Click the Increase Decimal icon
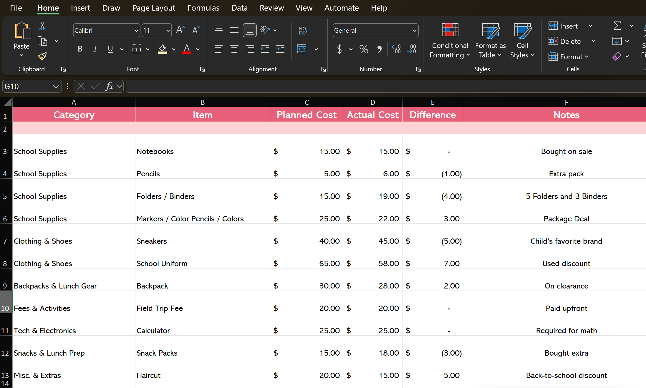Viewport: 646px width, 388px height. 396,49
